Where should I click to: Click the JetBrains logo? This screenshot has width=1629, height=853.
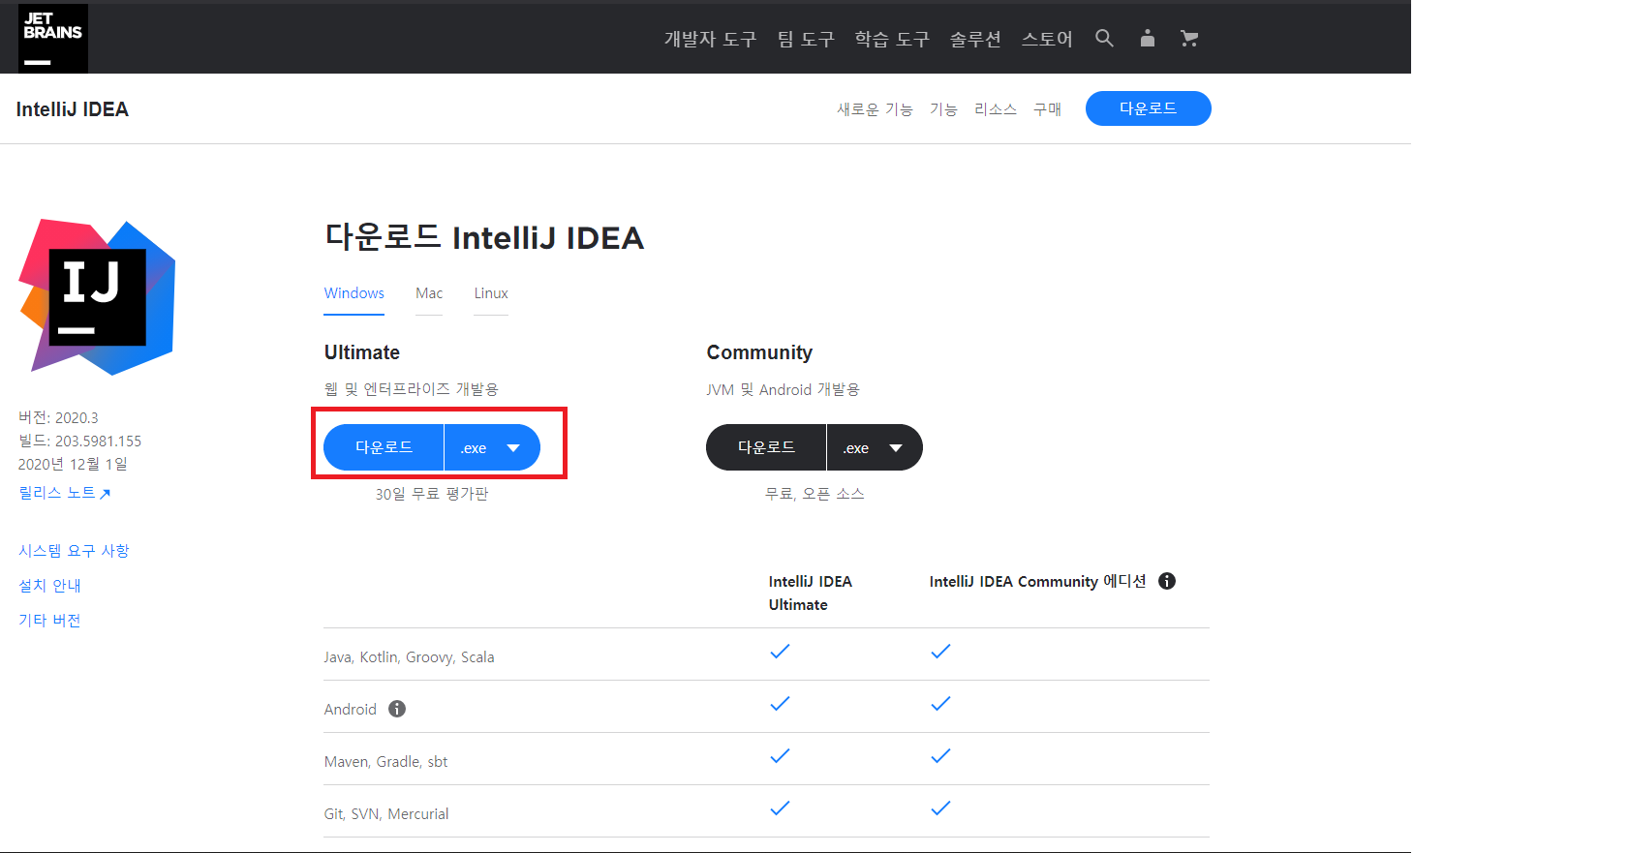pyautogui.click(x=53, y=39)
